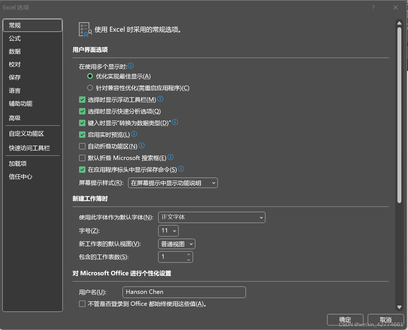Click the info icon for 键入时显示转换为数据类型
Viewport: 408px width, 330px height.
pos(175,122)
